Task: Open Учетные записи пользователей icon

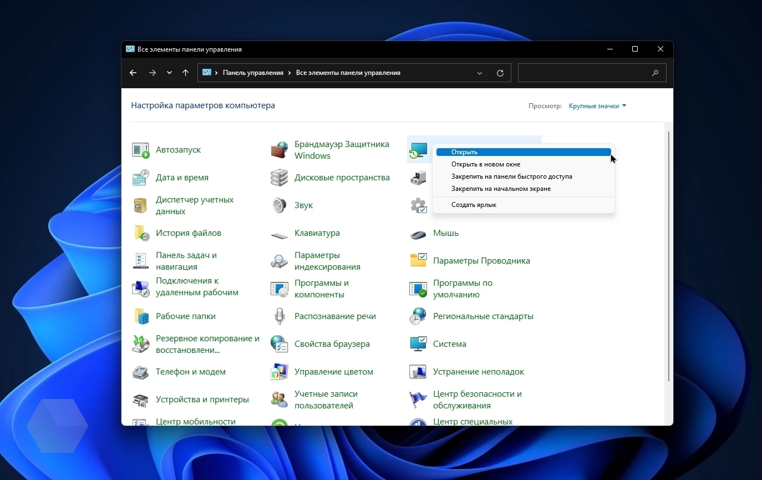Action: tap(280, 400)
